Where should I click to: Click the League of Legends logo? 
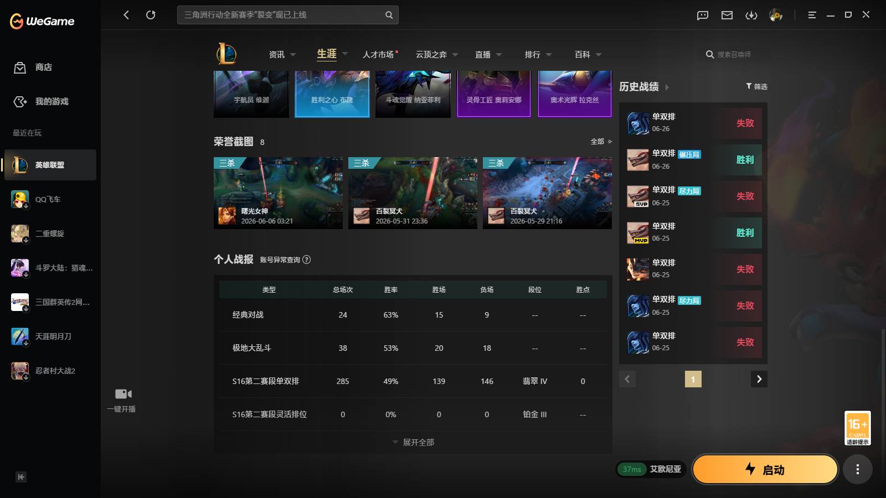(x=226, y=54)
